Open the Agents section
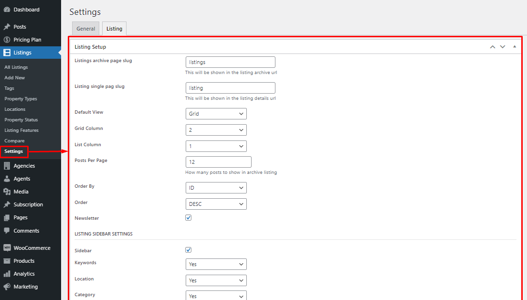The image size is (527, 300). 21,178
